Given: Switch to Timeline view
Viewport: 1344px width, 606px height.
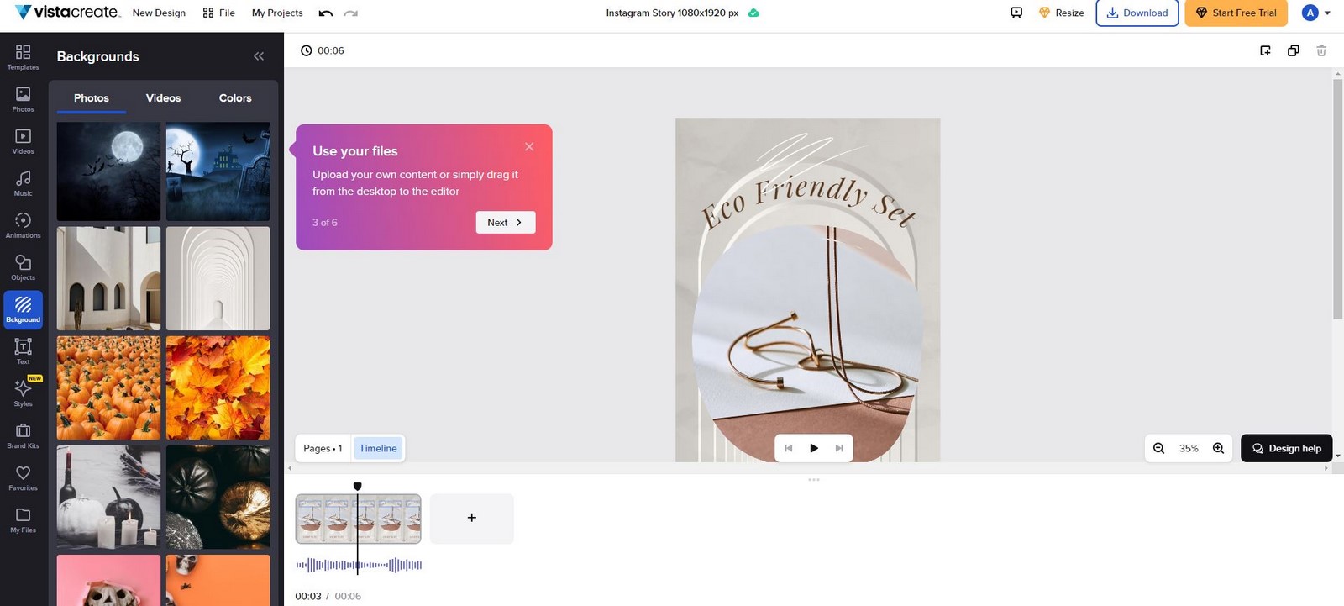Looking at the screenshot, I should 378,448.
